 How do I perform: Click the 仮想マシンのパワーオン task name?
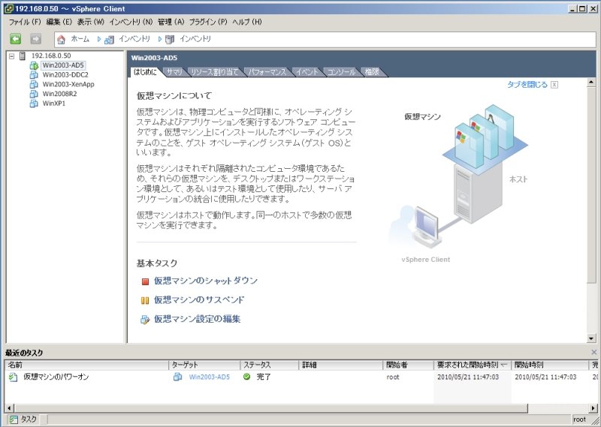click(56, 377)
